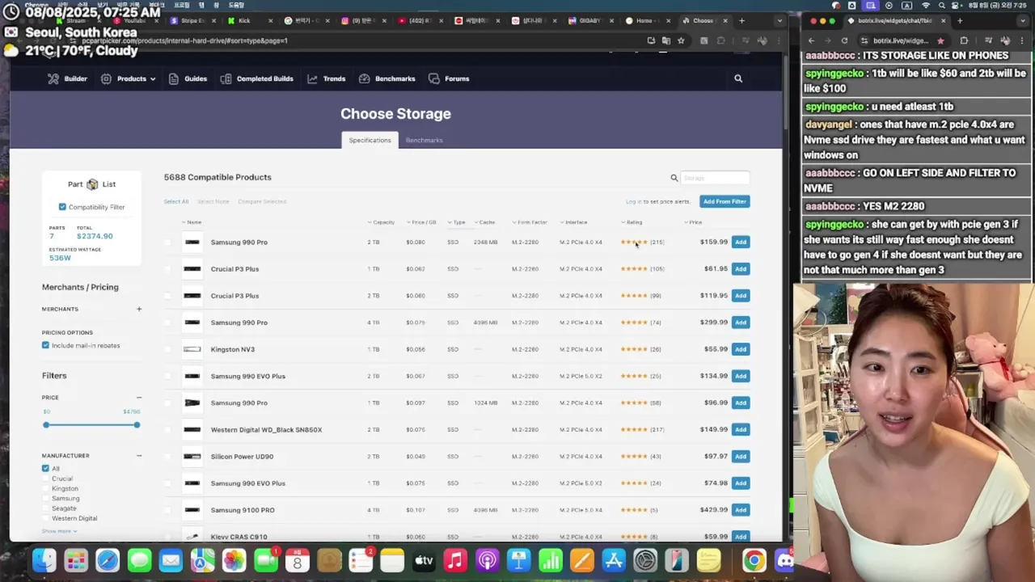
Task: Open Calendar from the dock
Action: point(298,560)
